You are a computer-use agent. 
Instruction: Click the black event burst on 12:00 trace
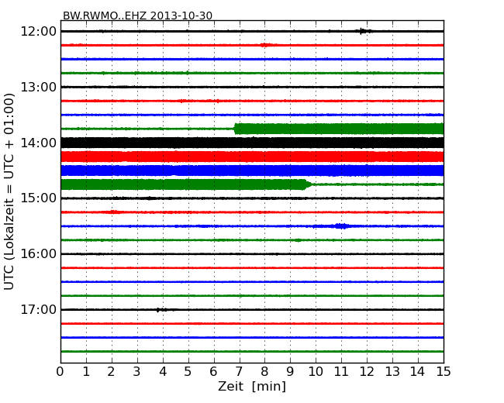click(x=363, y=31)
